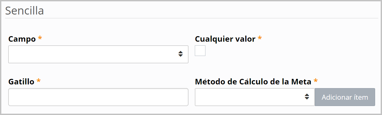This screenshot has width=382, height=115.
Task: Click the orange asterisk beside Campo
Action: point(40,39)
